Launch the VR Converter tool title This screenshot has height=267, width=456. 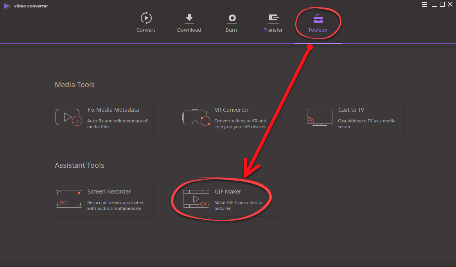pyautogui.click(x=232, y=110)
